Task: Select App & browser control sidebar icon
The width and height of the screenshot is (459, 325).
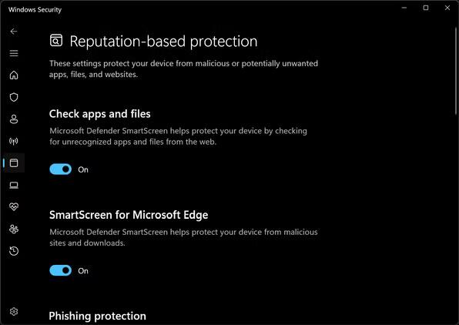Action: tap(14, 162)
